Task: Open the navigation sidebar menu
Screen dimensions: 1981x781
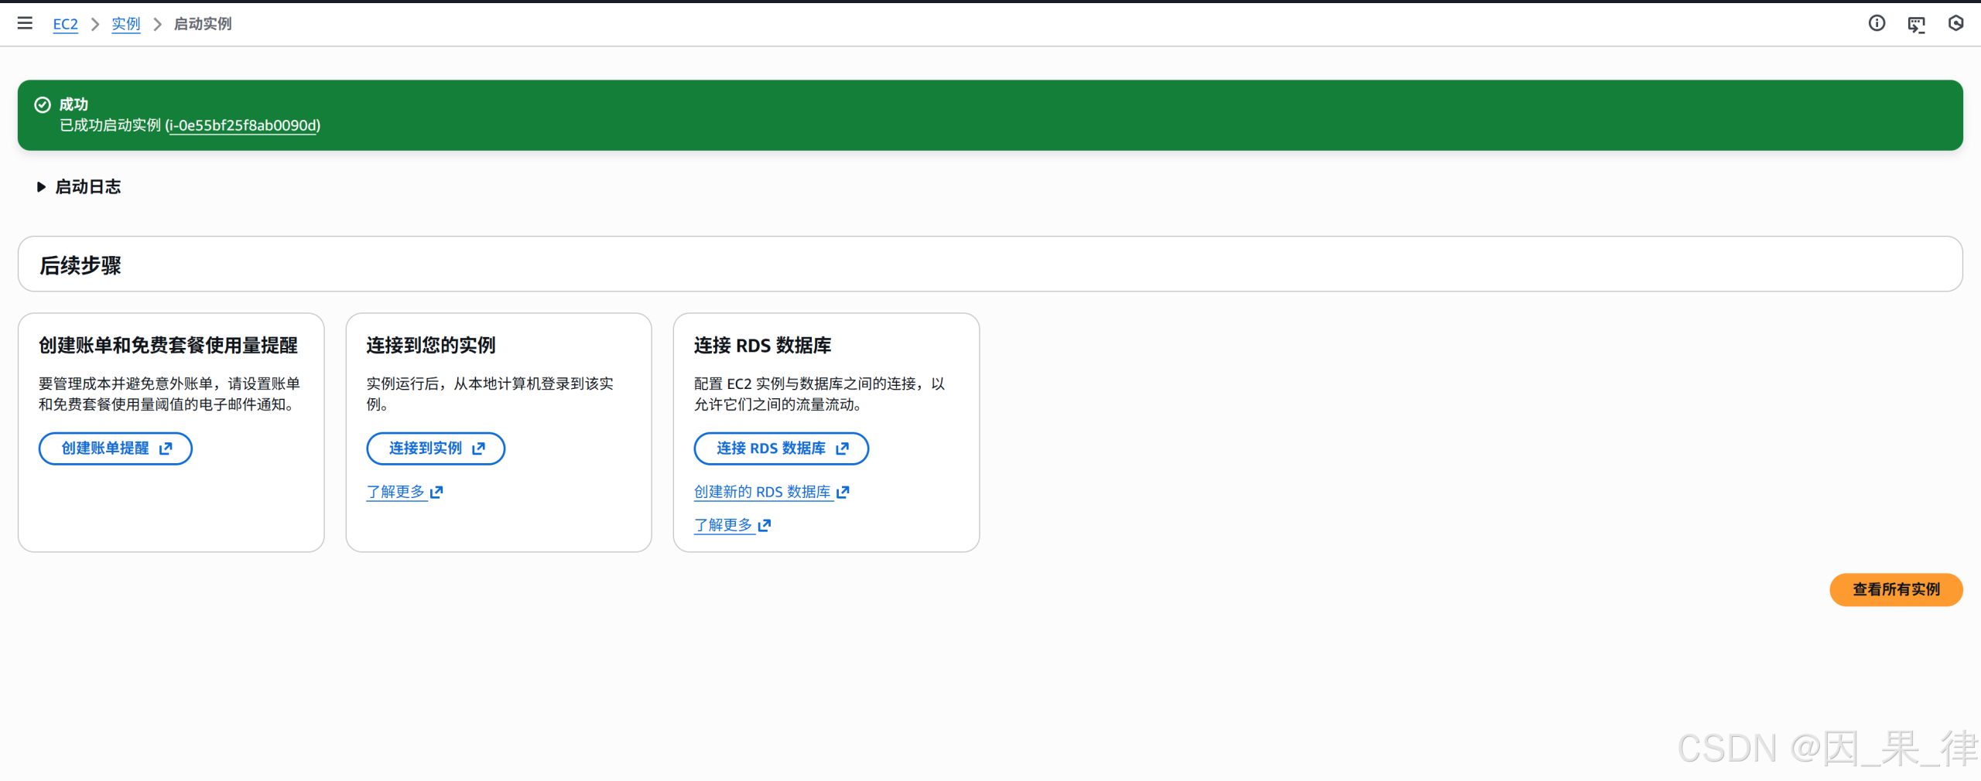Action: (25, 23)
